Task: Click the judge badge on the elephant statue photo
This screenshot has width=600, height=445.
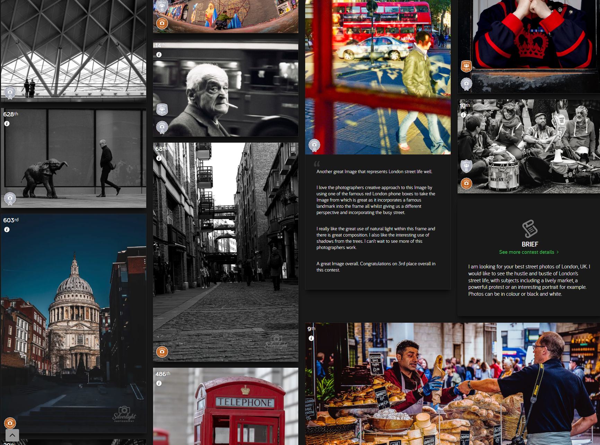Action: (10, 198)
